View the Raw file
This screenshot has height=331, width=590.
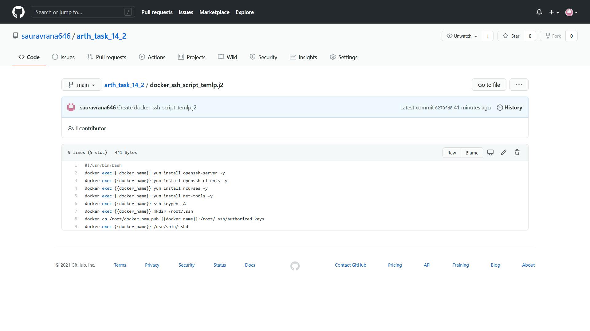click(451, 153)
